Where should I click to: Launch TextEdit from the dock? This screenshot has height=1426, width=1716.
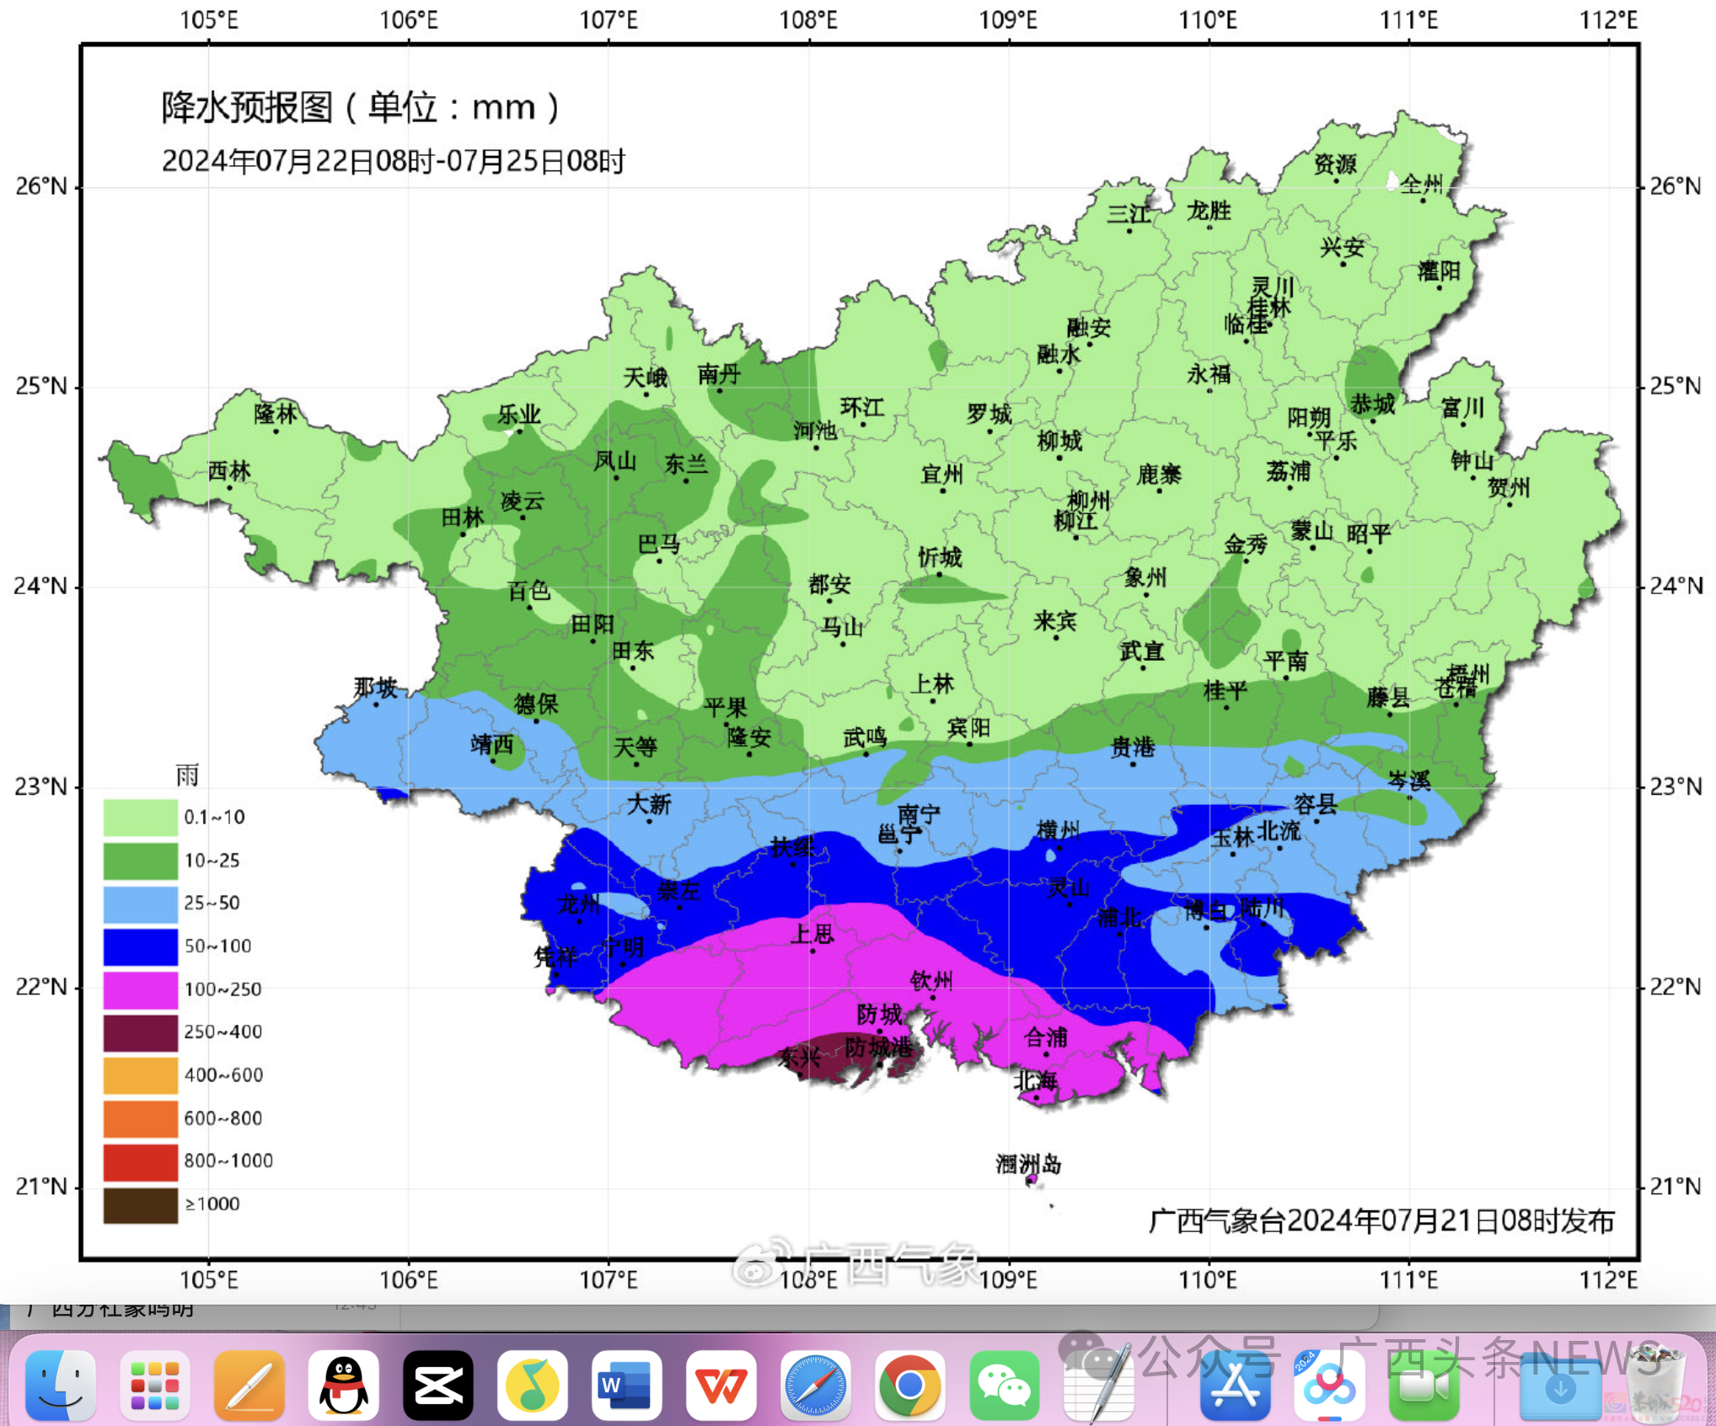click(x=1098, y=1385)
